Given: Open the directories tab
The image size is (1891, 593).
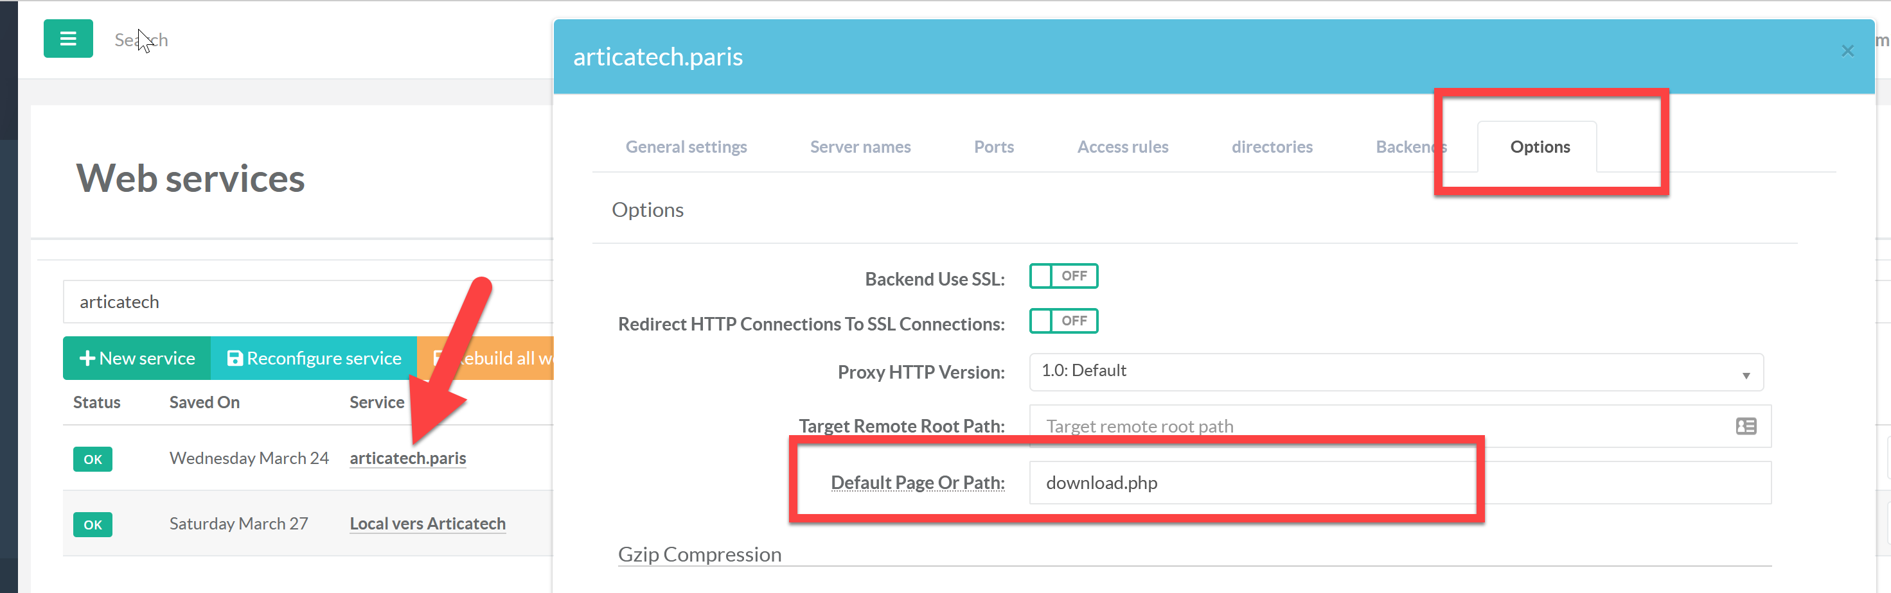Looking at the screenshot, I should (x=1272, y=146).
